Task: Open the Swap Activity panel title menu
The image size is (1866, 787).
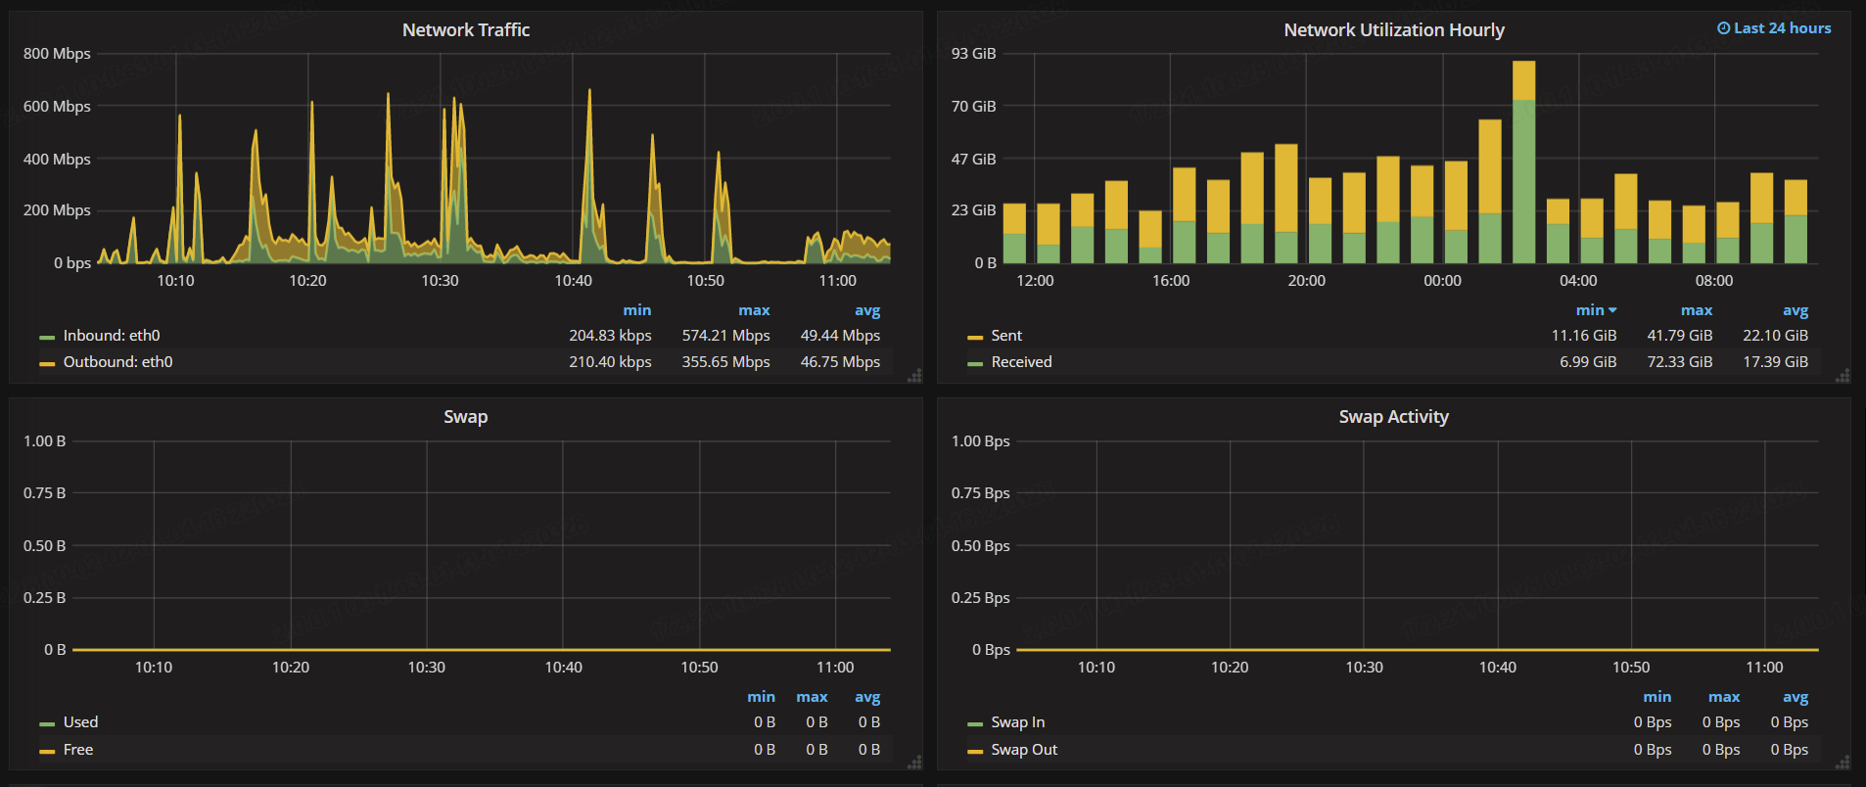Action: [x=1393, y=417]
